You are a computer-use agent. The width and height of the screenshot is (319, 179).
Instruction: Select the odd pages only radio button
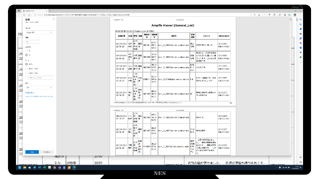pos(26,69)
